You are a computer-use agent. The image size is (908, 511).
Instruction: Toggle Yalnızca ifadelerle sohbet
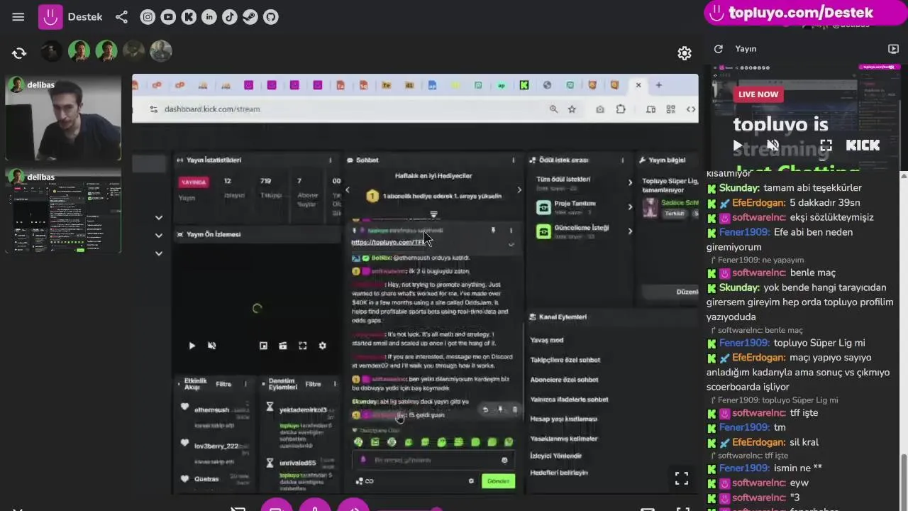click(x=569, y=400)
